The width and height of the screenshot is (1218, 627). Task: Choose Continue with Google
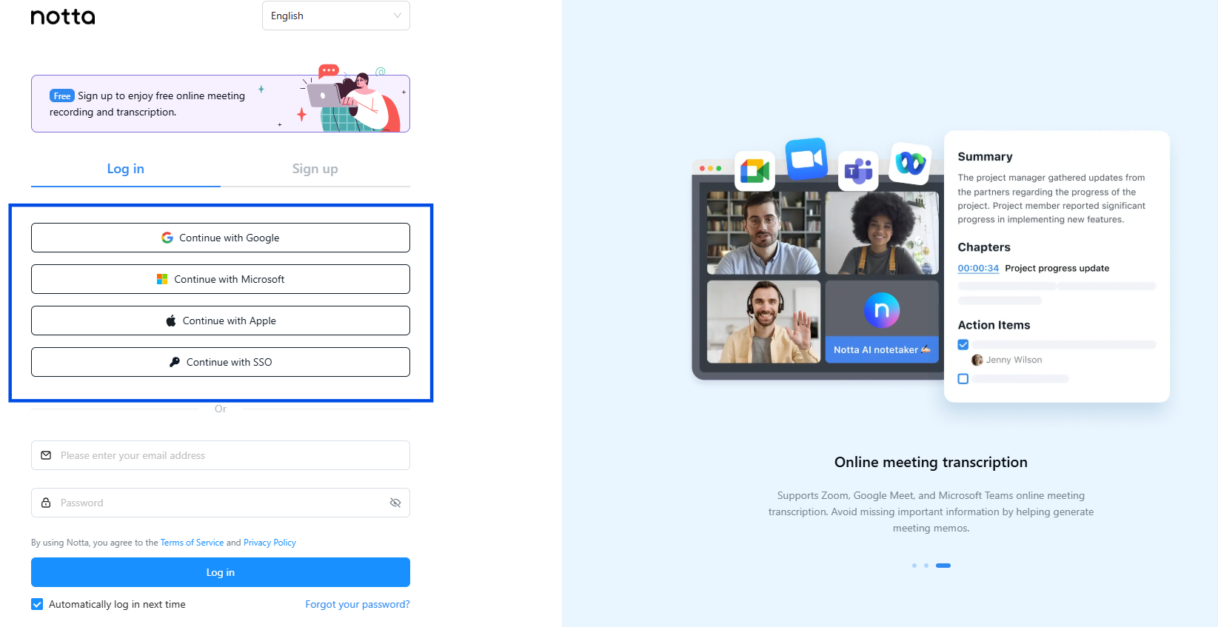(221, 238)
